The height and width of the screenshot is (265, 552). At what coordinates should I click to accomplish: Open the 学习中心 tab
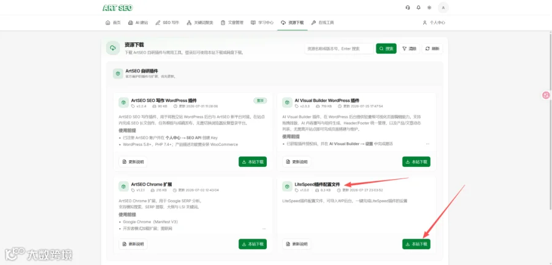tap(263, 23)
